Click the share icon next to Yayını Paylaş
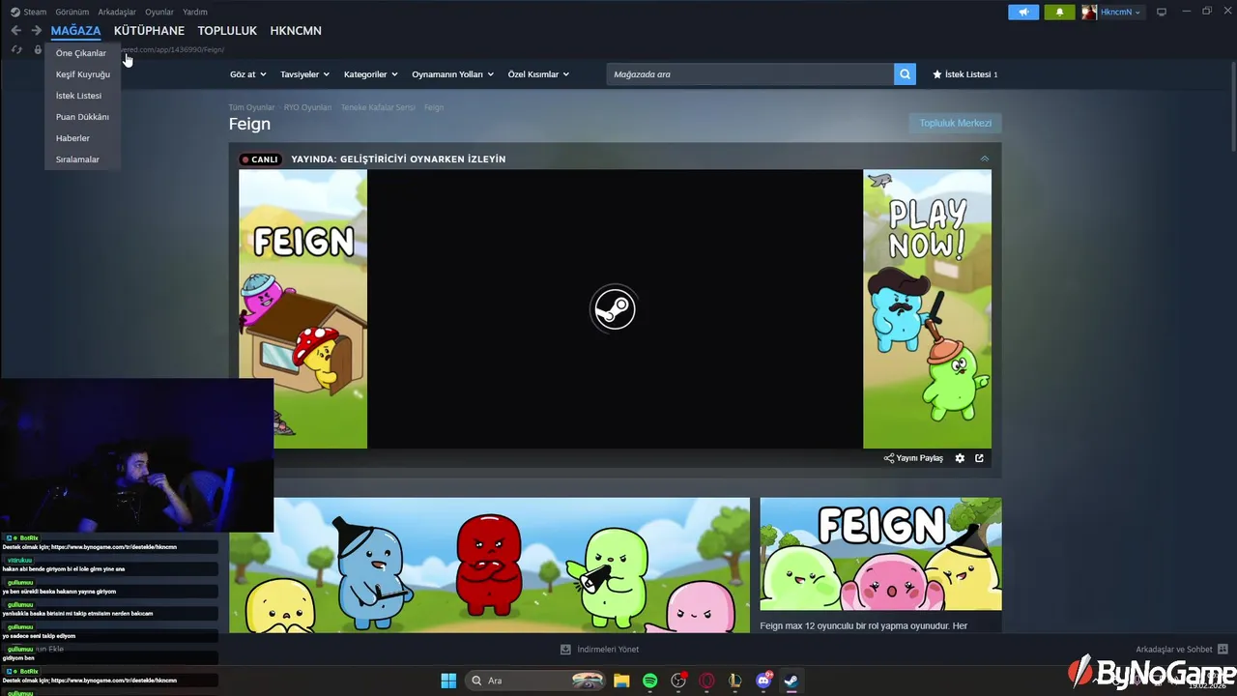This screenshot has height=696, width=1237. pyautogui.click(x=888, y=458)
